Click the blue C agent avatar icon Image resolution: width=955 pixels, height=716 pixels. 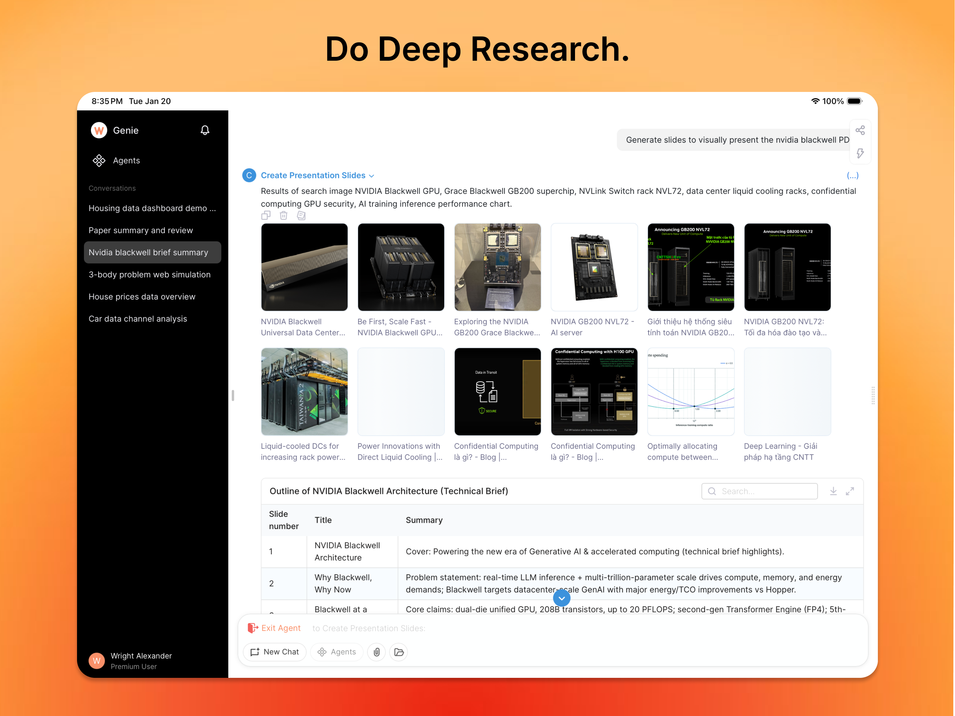[x=249, y=175]
